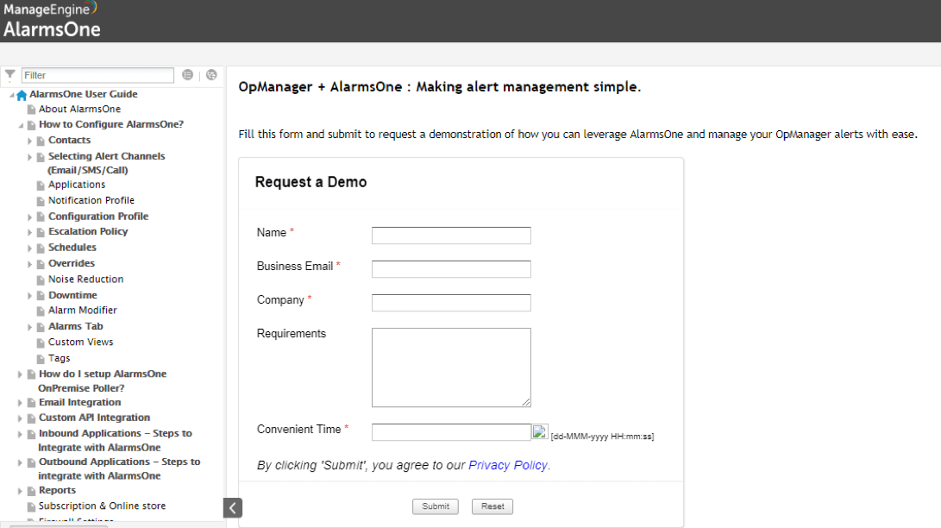Select the Escalation Policy topic
This screenshot has height=528, width=941.
88,231
